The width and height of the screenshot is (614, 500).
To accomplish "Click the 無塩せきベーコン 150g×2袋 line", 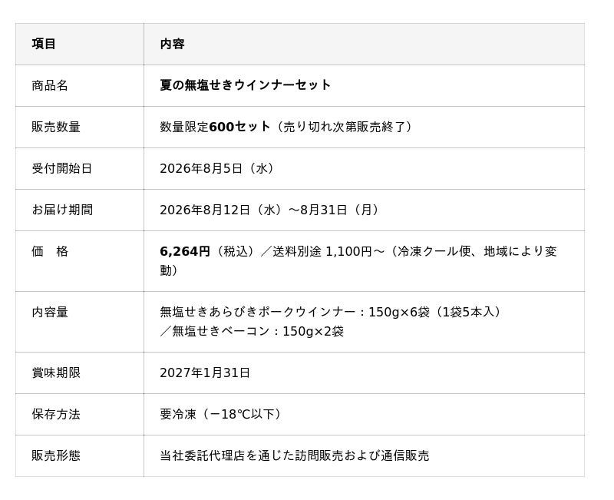I will [252, 332].
